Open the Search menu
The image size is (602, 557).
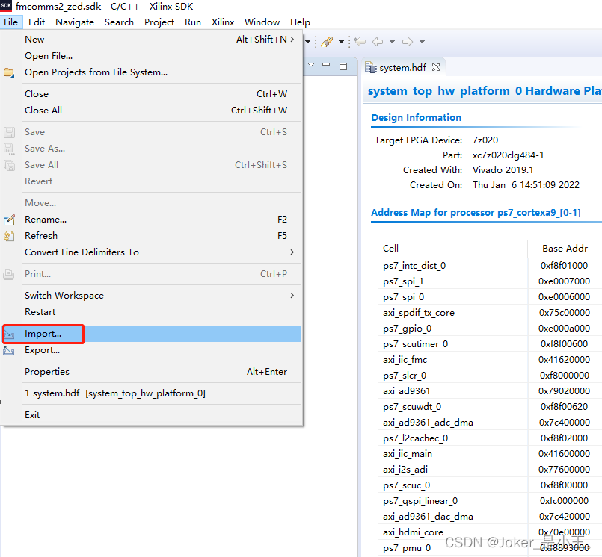(119, 22)
